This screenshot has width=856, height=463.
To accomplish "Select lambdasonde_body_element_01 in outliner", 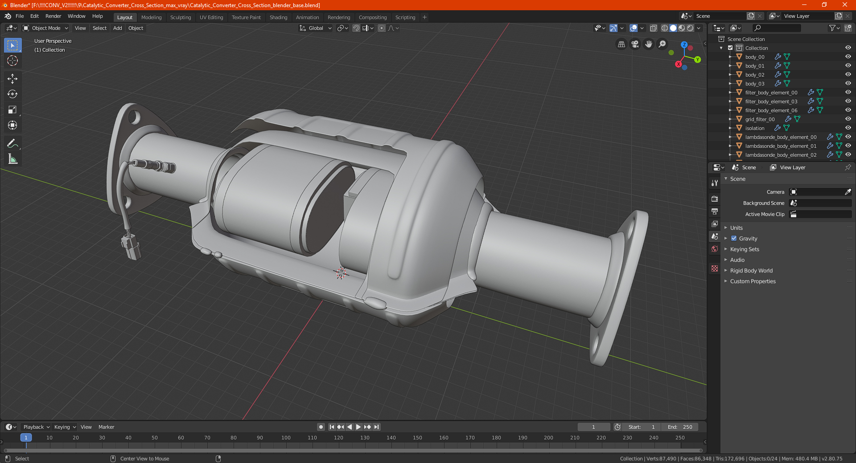I will (781, 146).
